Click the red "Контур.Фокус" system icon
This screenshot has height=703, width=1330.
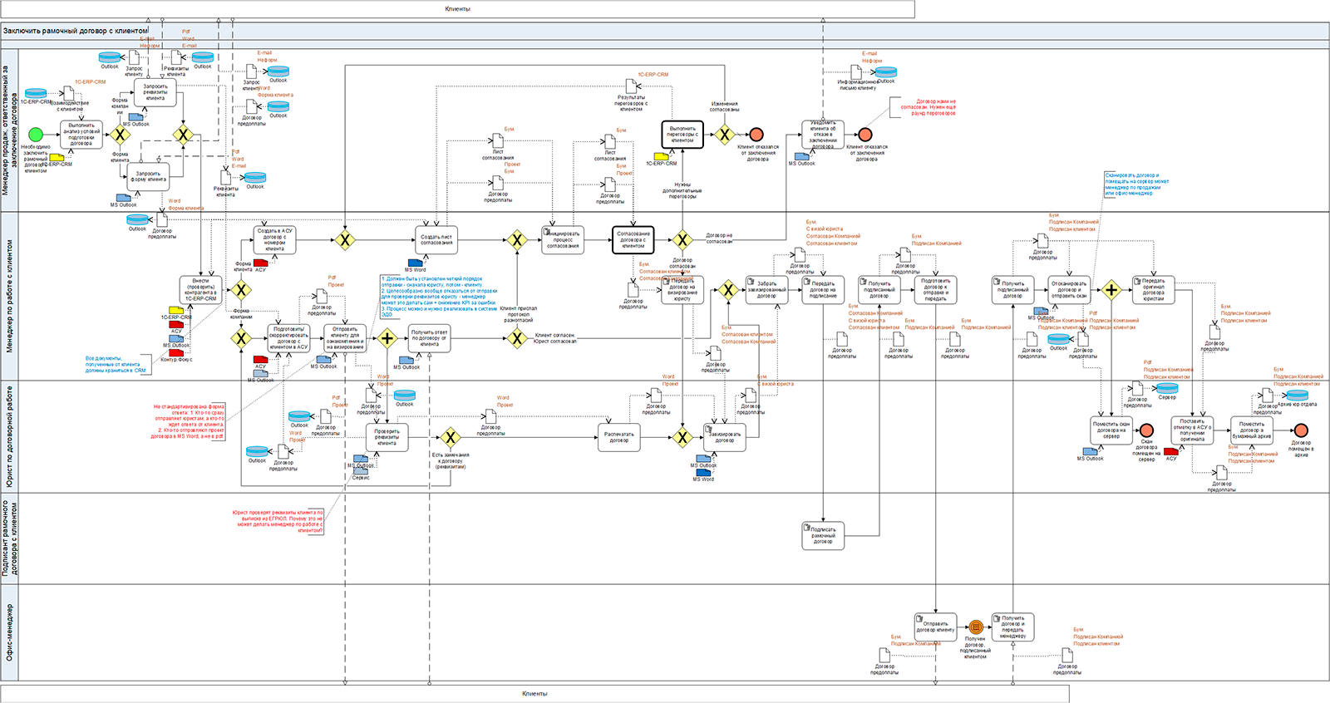(x=176, y=352)
